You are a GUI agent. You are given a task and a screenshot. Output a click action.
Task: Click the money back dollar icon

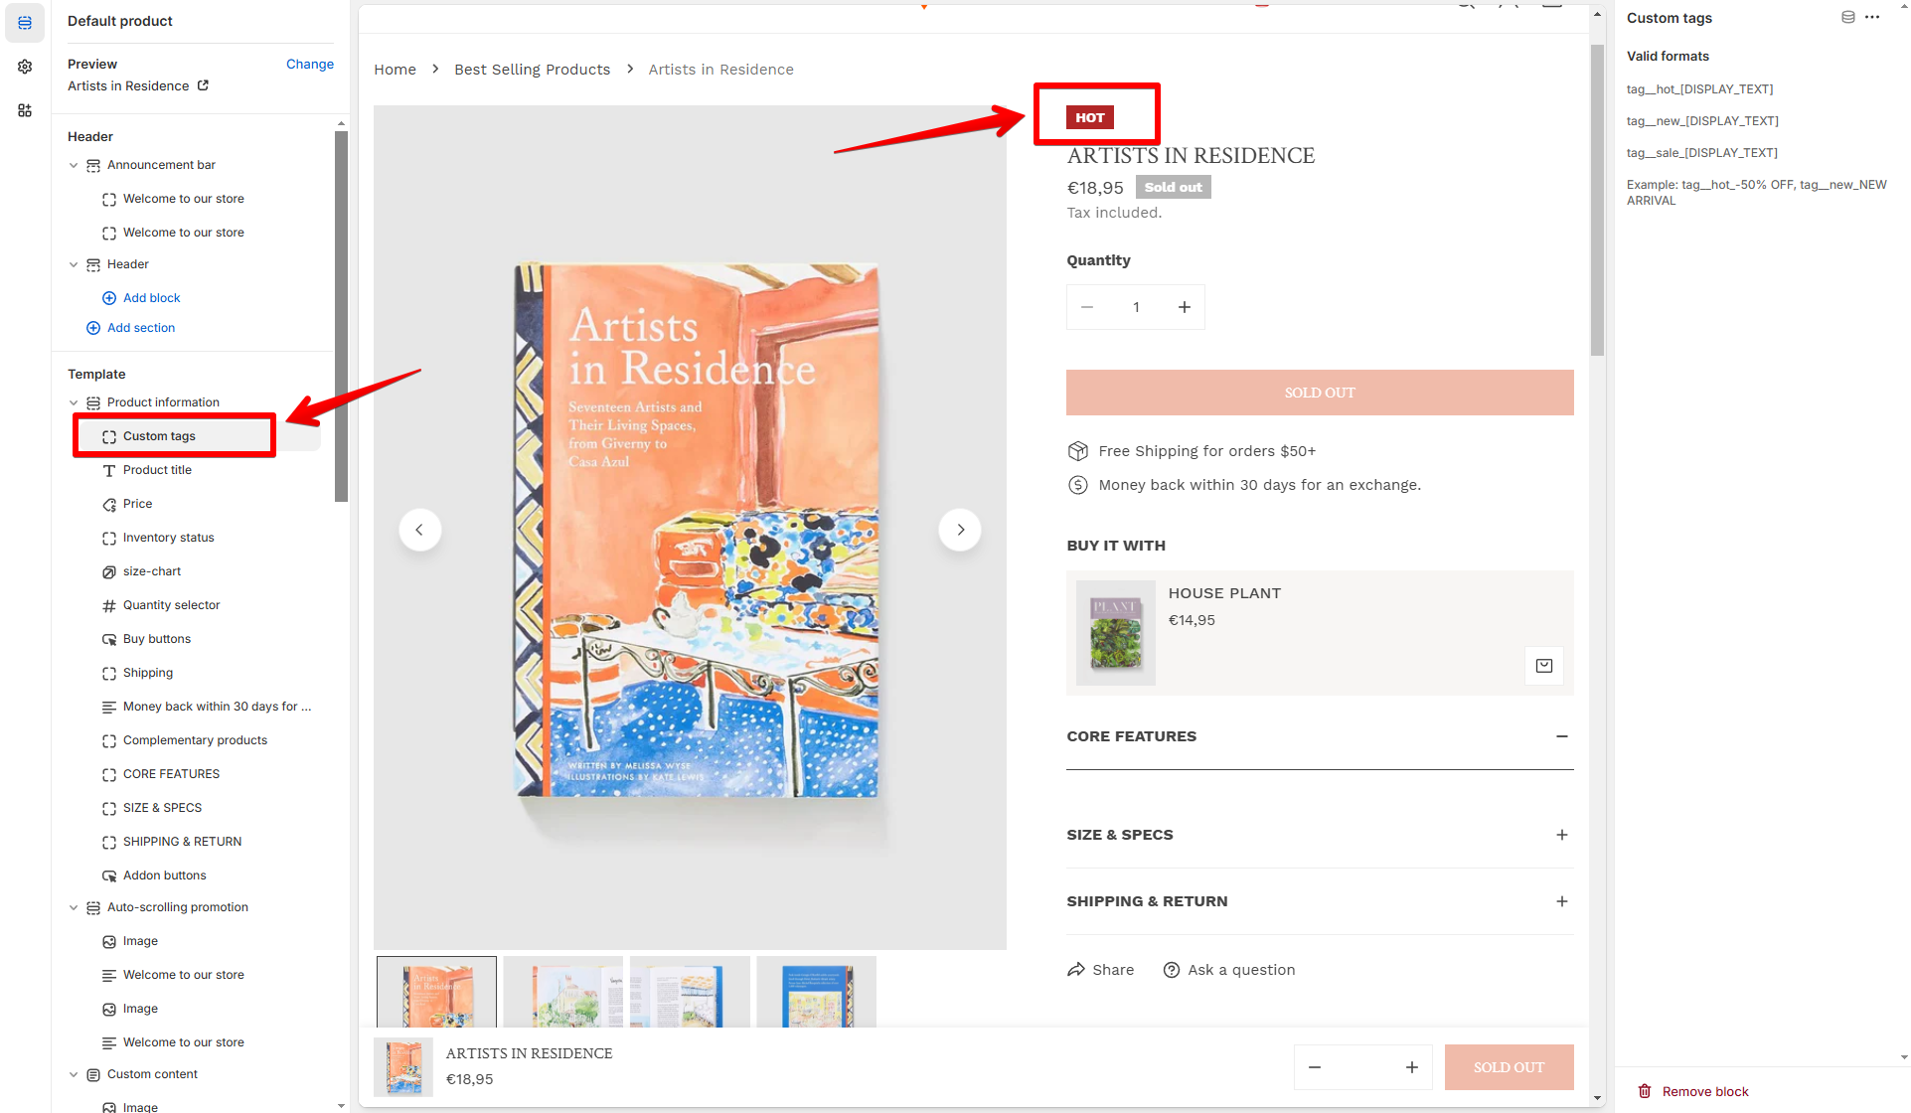click(1077, 485)
